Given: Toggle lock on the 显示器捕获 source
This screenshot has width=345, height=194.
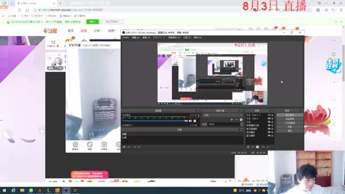Looking at the screenshot, I should 272,128.
